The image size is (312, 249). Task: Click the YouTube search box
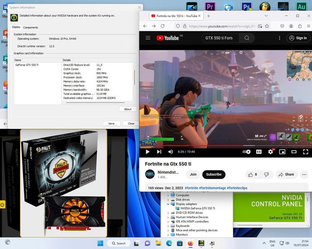220,38
